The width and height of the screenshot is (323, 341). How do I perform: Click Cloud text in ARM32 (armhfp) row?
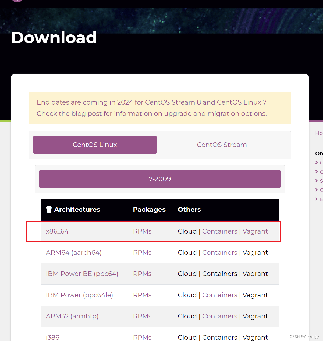pos(187,316)
